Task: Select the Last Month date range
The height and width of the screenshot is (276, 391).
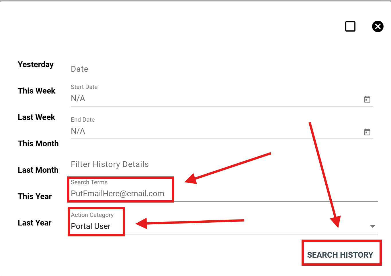Action: point(38,170)
